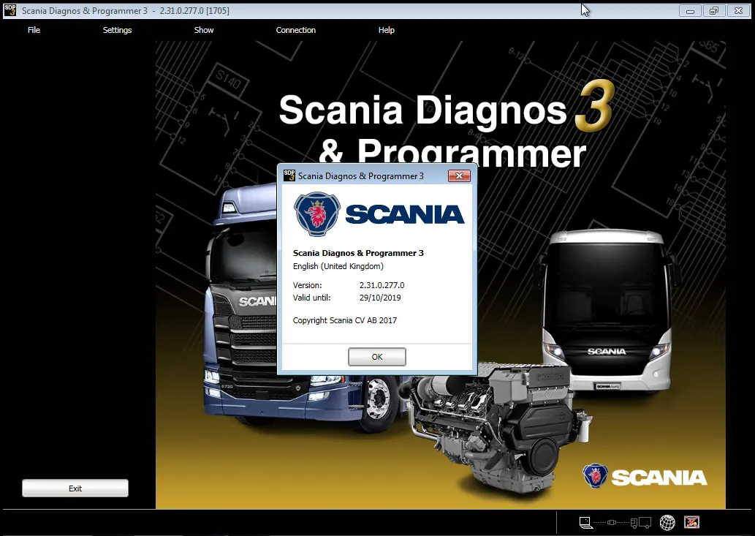
Task: Click the Exit button
Action: [x=75, y=488]
